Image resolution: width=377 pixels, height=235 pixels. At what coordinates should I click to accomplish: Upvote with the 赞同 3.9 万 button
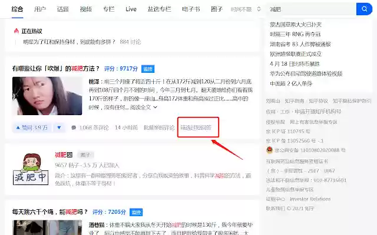(x=32, y=127)
